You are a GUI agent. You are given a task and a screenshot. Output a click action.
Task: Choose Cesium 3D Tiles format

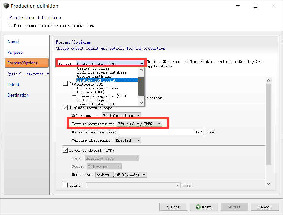[x=107, y=68]
